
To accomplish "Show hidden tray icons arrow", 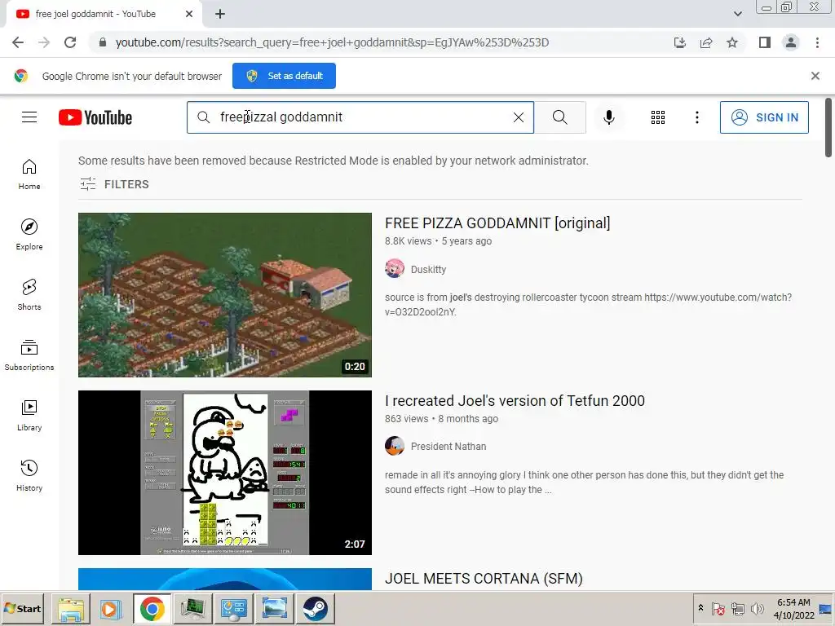I will [700, 608].
